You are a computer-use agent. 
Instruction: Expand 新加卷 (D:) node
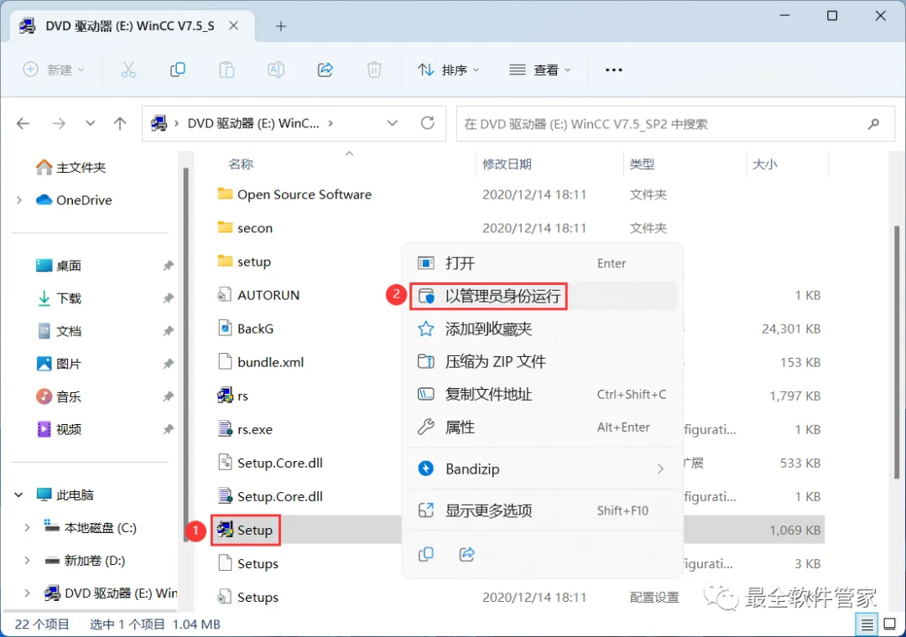[27, 560]
